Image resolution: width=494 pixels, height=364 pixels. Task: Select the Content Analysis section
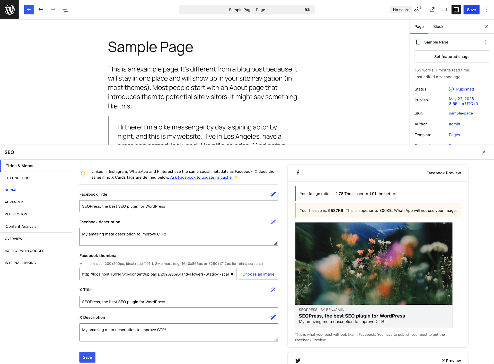[36, 226]
